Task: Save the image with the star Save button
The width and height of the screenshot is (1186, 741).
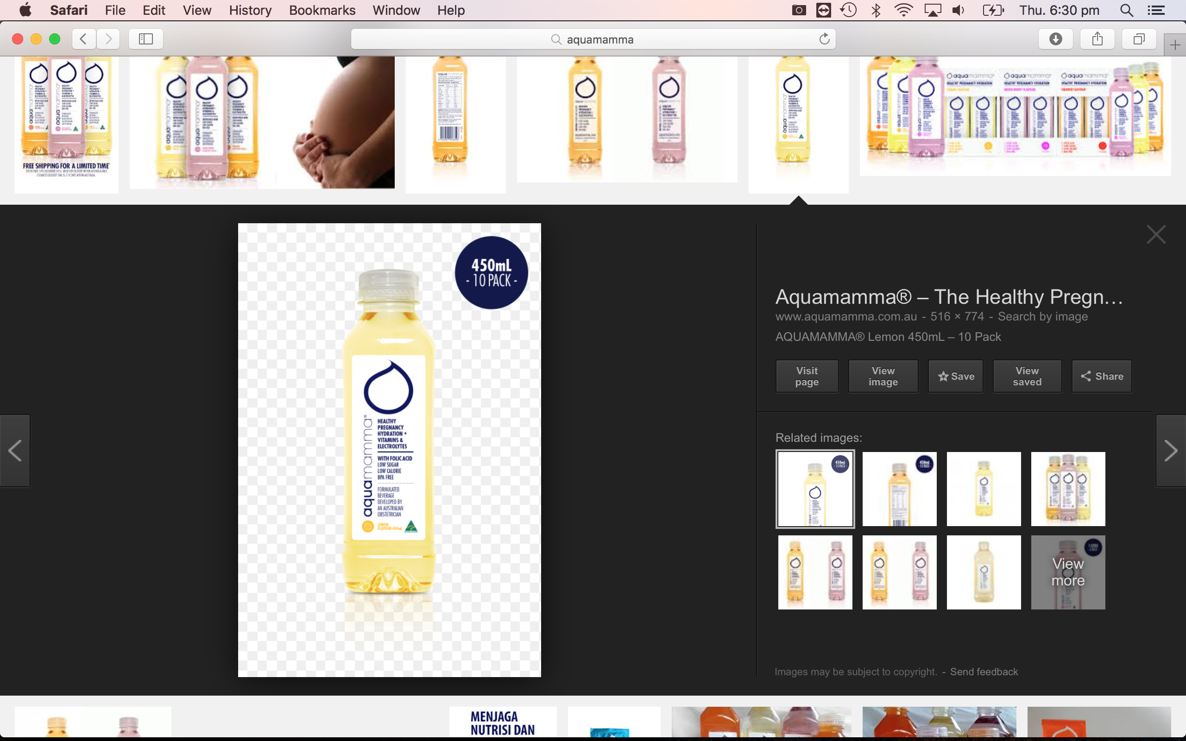Action: [956, 377]
